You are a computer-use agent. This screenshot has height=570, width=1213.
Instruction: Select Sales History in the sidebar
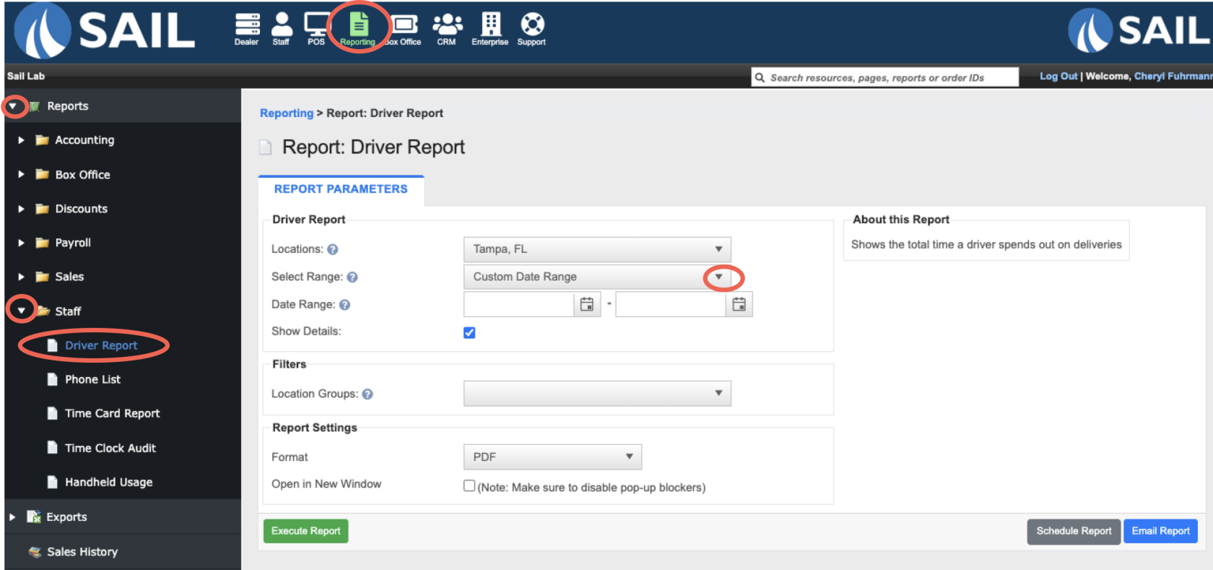click(x=82, y=552)
